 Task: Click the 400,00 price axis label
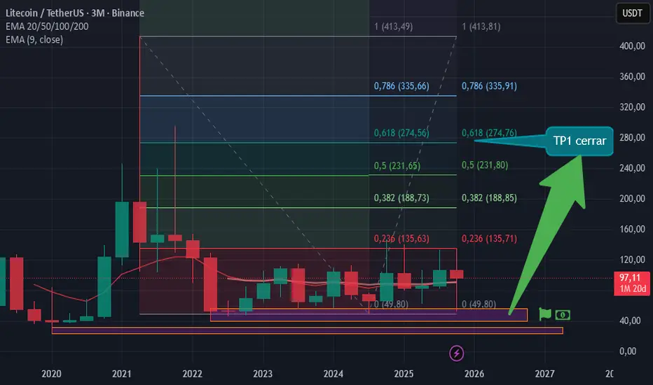[632, 46]
